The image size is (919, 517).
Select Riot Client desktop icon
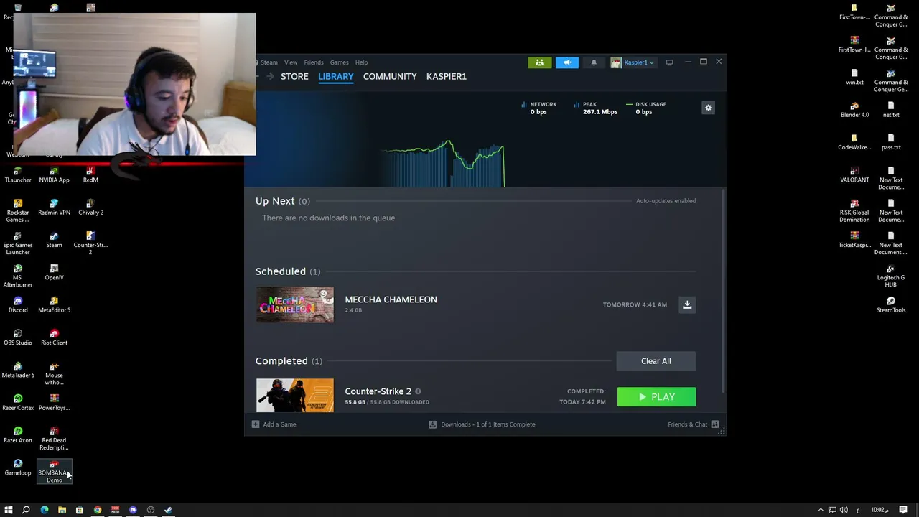coord(54,337)
